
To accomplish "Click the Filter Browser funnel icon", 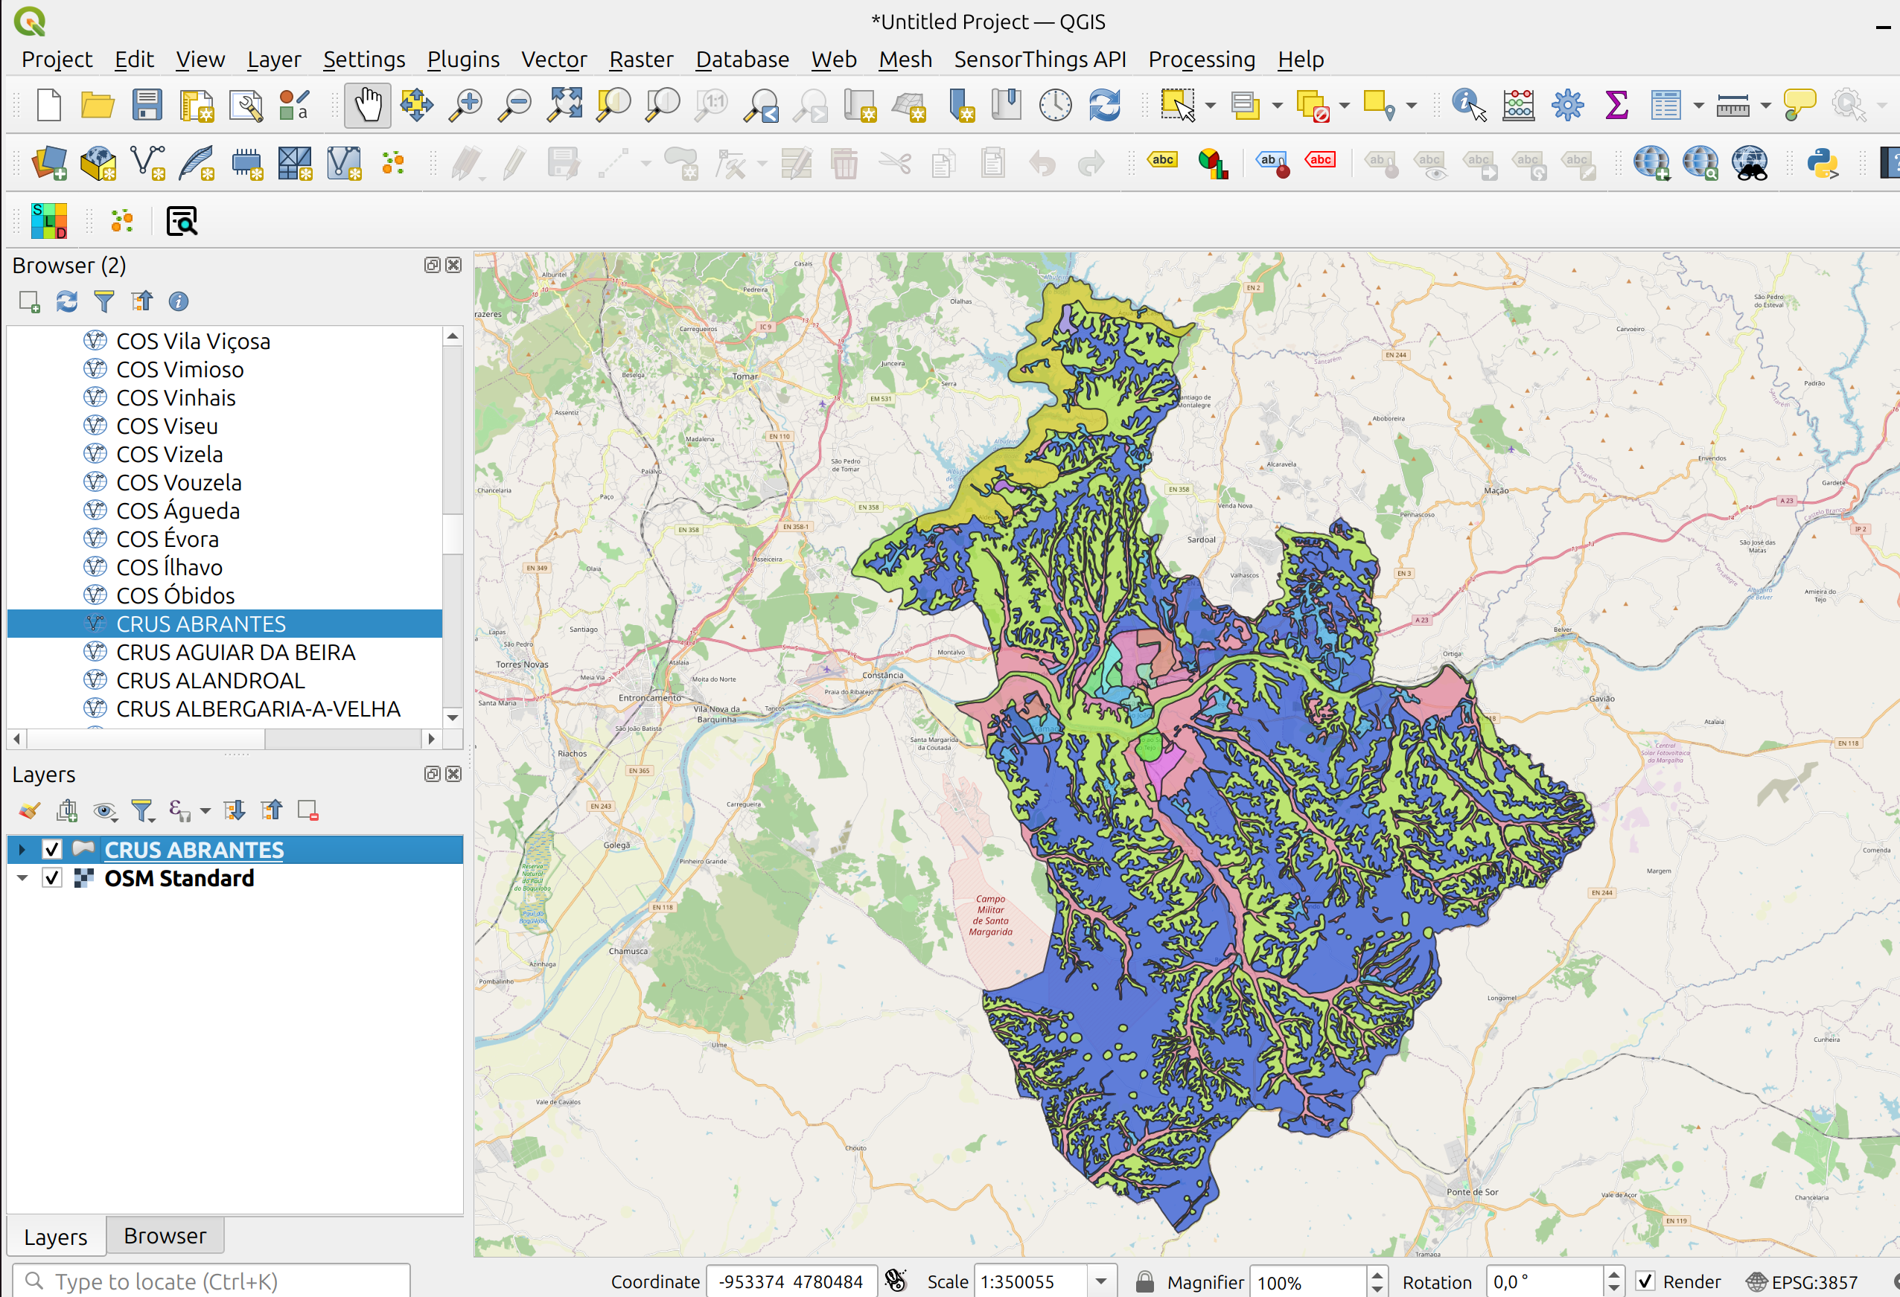I will tap(103, 301).
